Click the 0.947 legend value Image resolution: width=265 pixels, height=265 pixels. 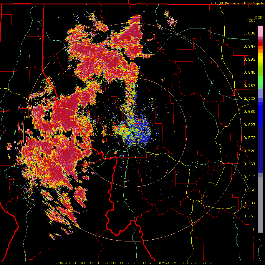coord(249,46)
